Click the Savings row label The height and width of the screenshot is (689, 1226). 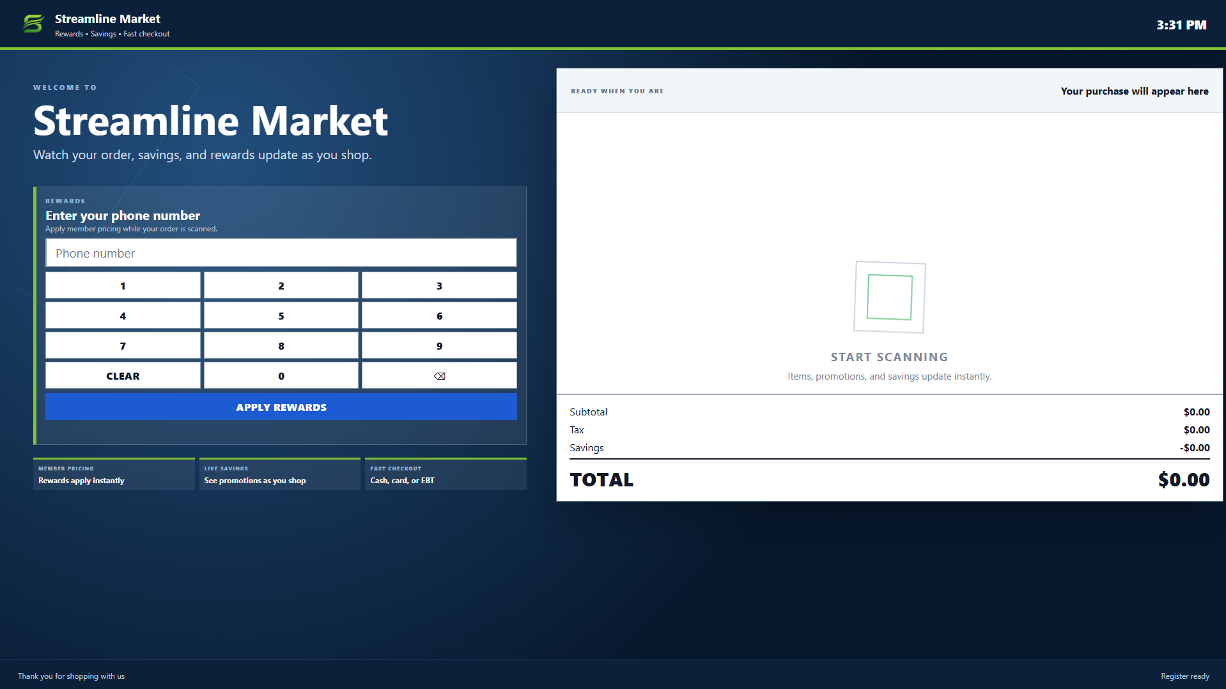pos(586,448)
